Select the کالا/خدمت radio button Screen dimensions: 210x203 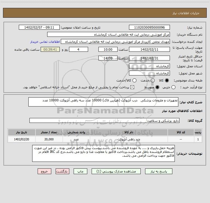click(134, 80)
